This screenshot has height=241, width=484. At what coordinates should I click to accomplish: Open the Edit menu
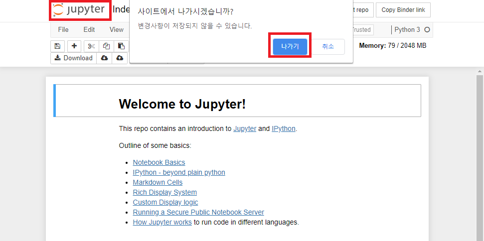pos(89,29)
